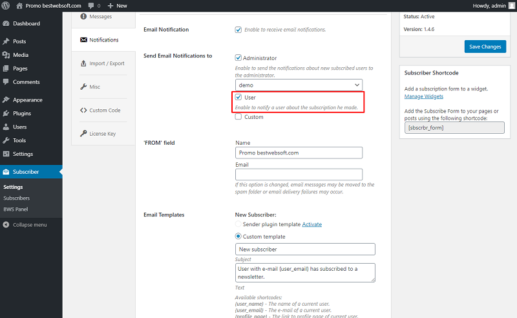Viewport: 517px width, 318px height.
Task: Open the Subscribers submenu item
Action: 17,198
